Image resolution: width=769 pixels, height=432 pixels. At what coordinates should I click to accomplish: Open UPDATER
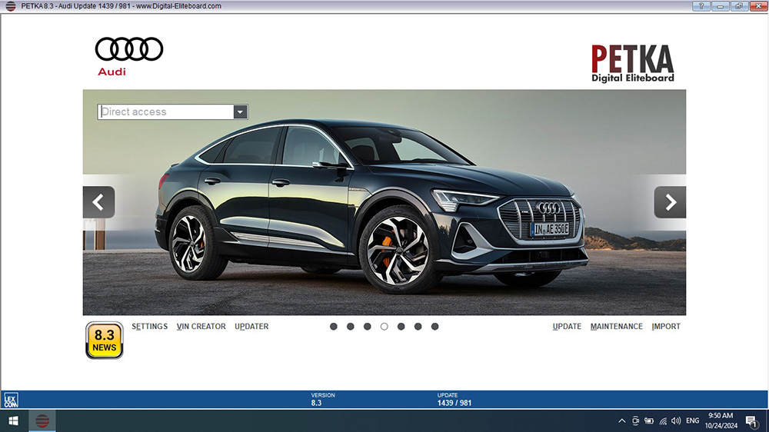[x=251, y=327]
